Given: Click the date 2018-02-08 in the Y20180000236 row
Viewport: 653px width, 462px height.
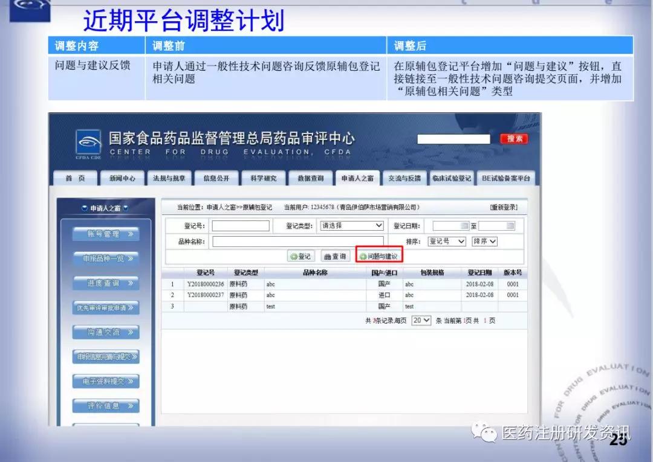Looking at the screenshot, I should (x=479, y=284).
